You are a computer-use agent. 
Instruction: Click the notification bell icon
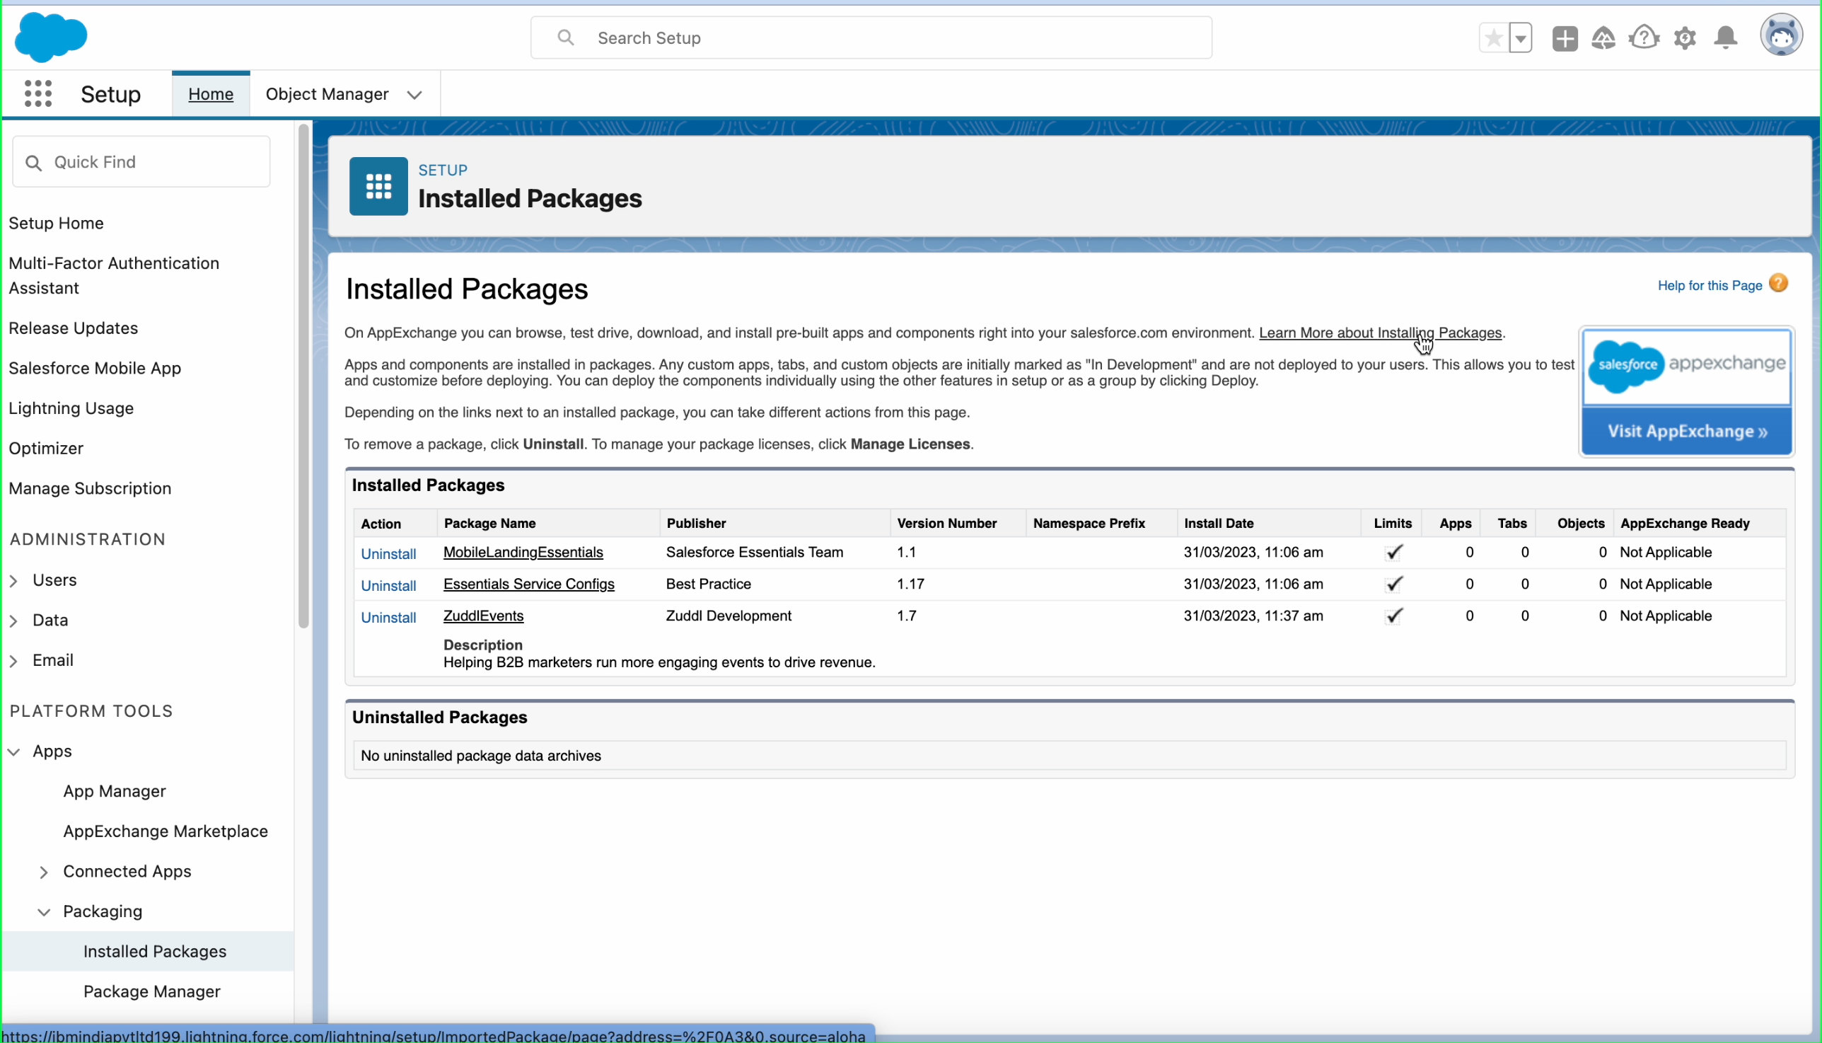(1726, 38)
